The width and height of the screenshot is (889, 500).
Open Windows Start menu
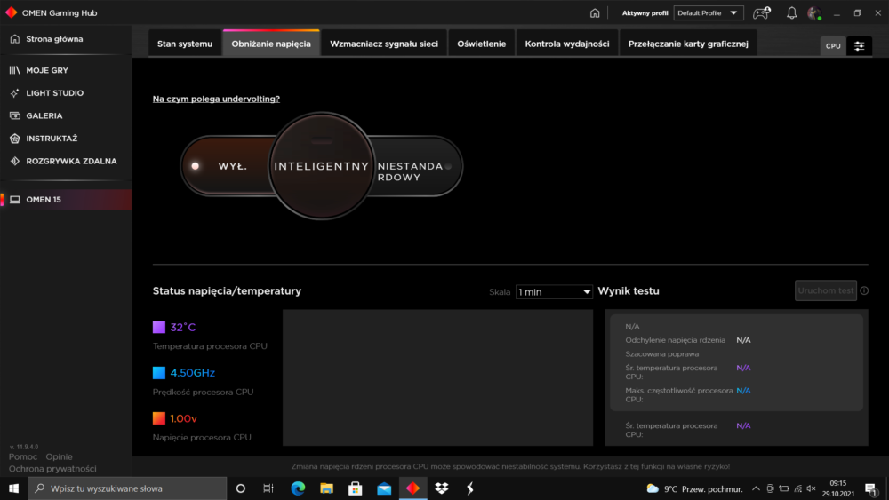coord(13,488)
